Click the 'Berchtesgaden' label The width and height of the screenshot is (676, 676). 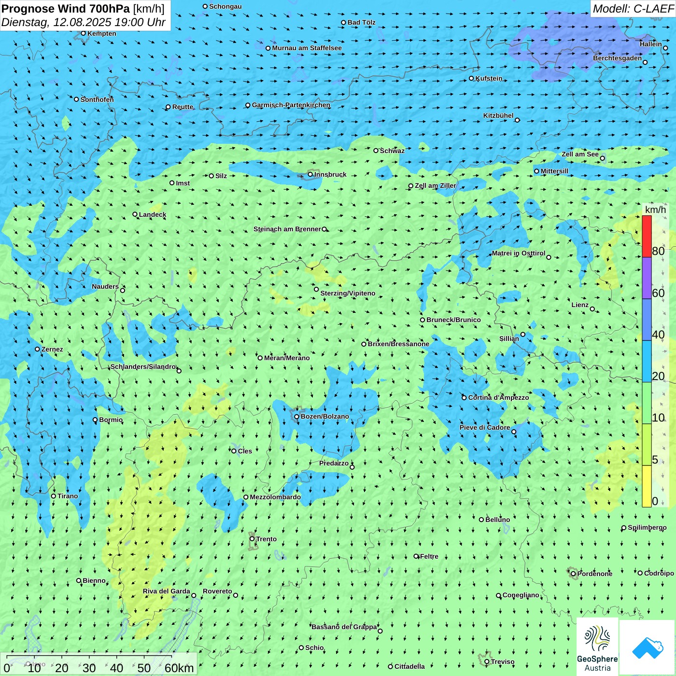coord(618,58)
